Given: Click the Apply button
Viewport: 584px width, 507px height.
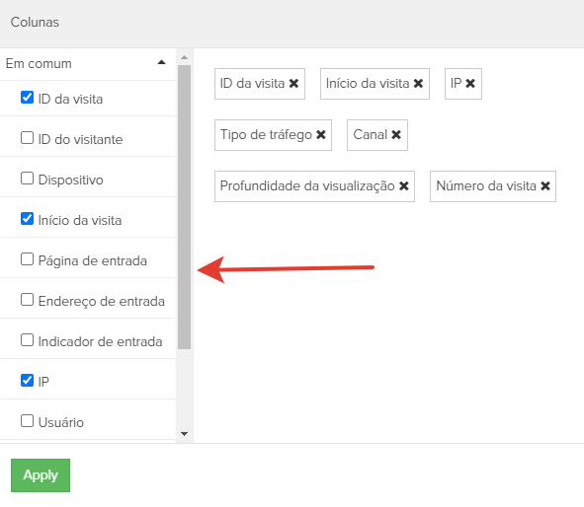Looking at the screenshot, I should [41, 475].
